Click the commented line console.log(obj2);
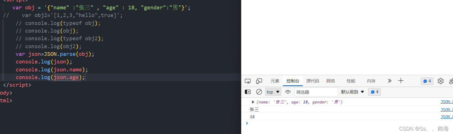The image size is (453, 134). (x=48, y=46)
